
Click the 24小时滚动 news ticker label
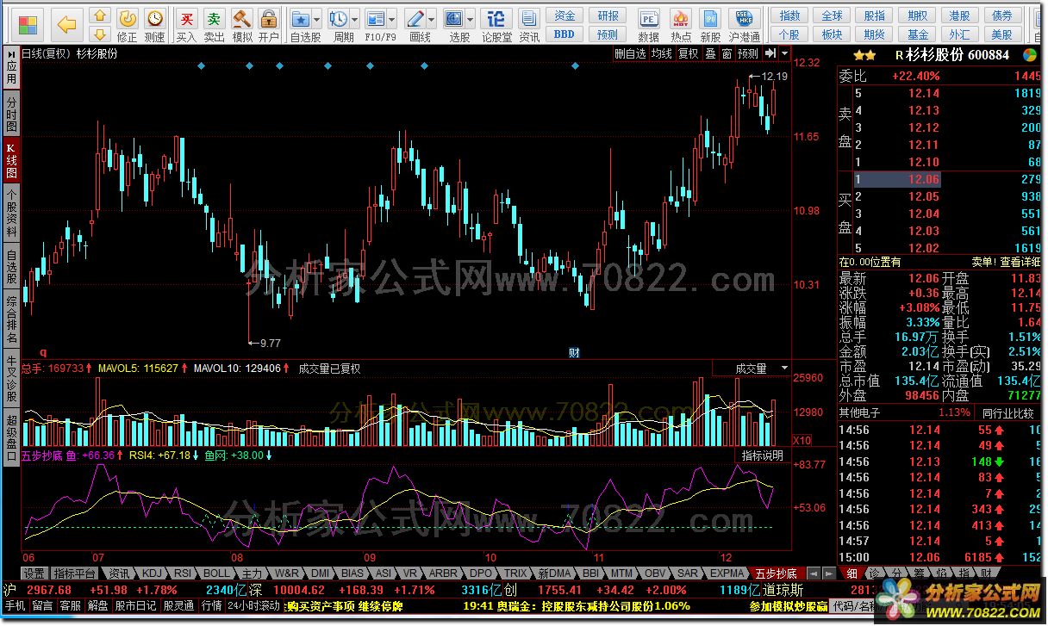tap(253, 605)
